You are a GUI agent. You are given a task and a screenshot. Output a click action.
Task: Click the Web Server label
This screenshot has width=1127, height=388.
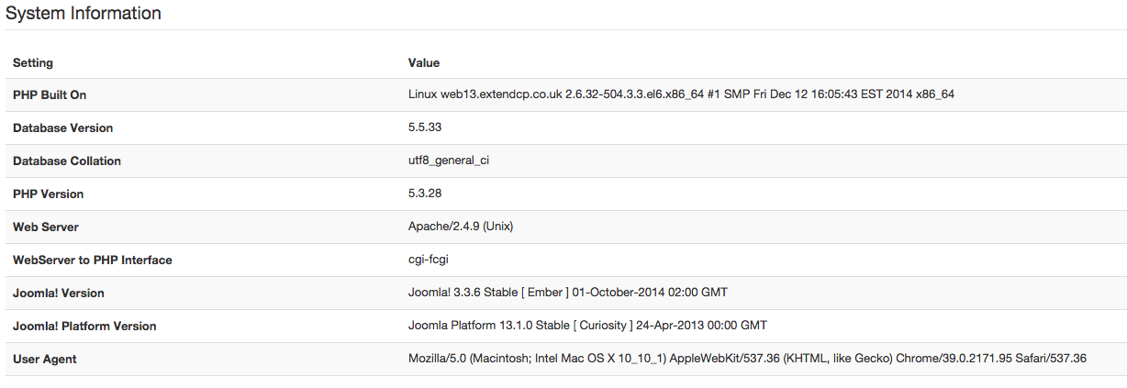click(x=46, y=227)
